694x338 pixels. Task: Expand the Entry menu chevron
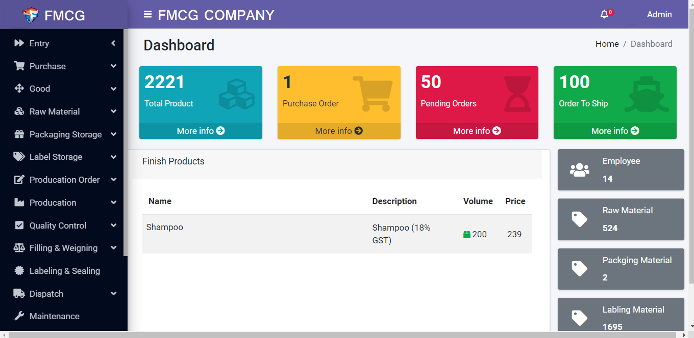[x=113, y=43]
